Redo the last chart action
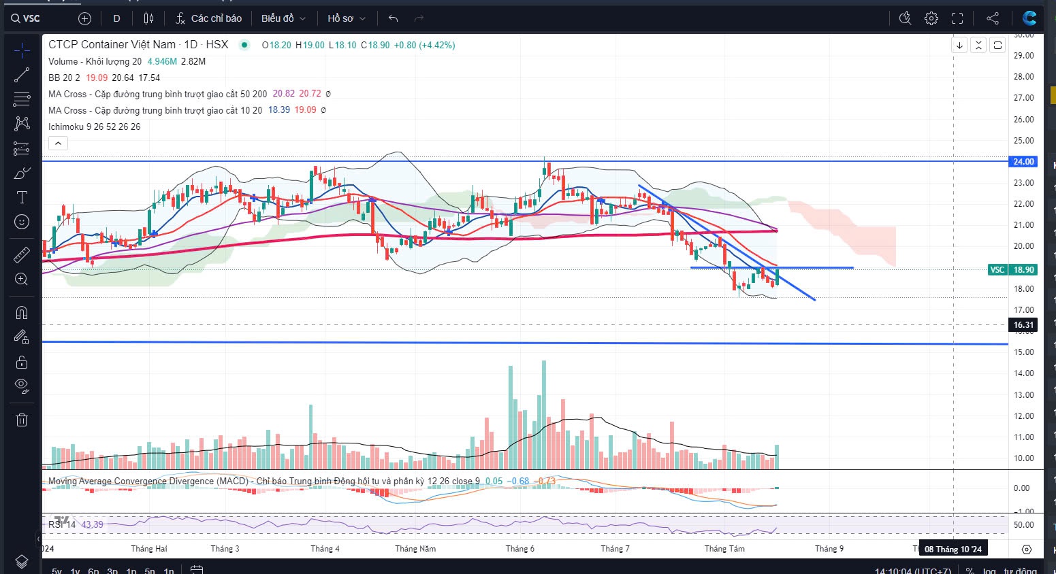 419,18
